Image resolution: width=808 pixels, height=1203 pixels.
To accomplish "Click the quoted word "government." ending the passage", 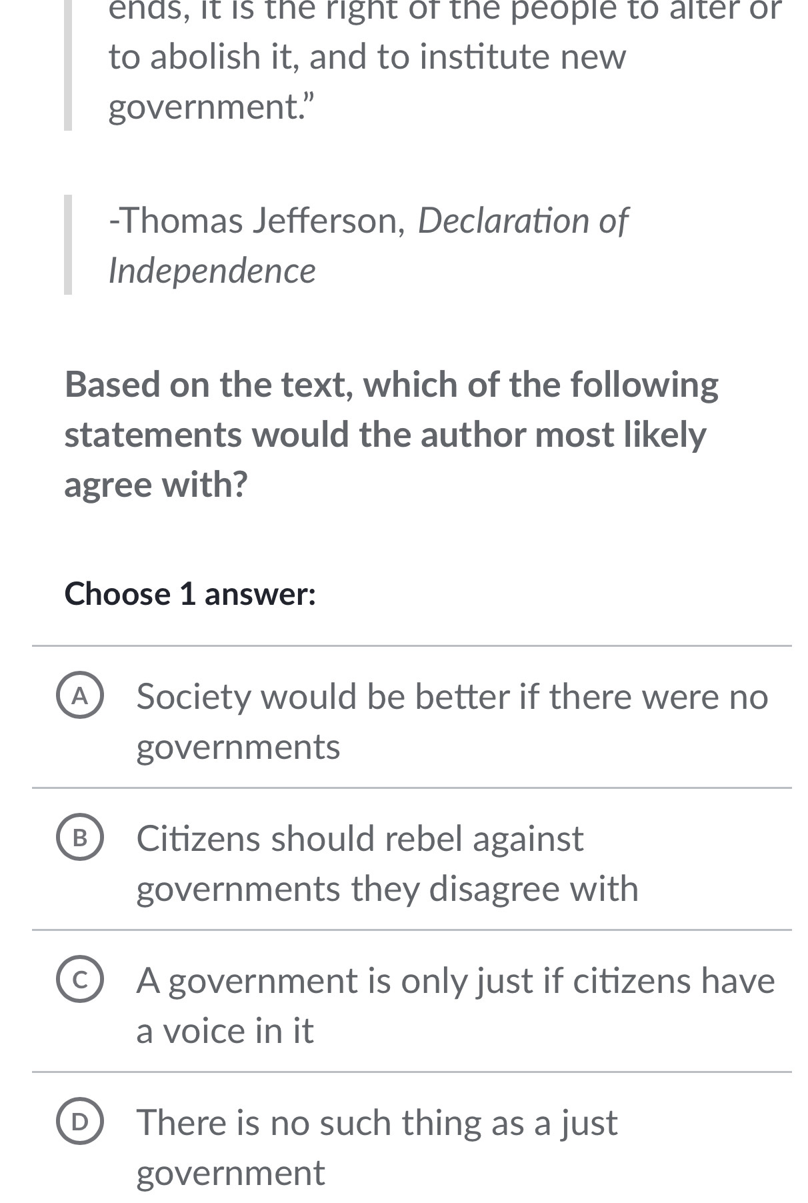I will 211,107.
